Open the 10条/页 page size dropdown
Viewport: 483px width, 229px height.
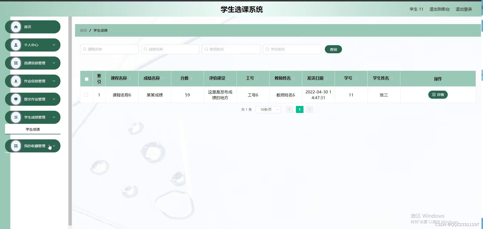coord(268,109)
